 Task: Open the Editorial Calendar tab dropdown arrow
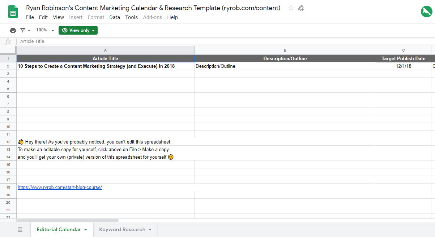point(86,229)
